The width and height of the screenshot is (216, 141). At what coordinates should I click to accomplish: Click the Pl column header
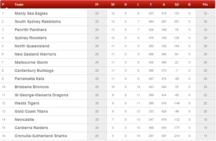pos(97,5)
